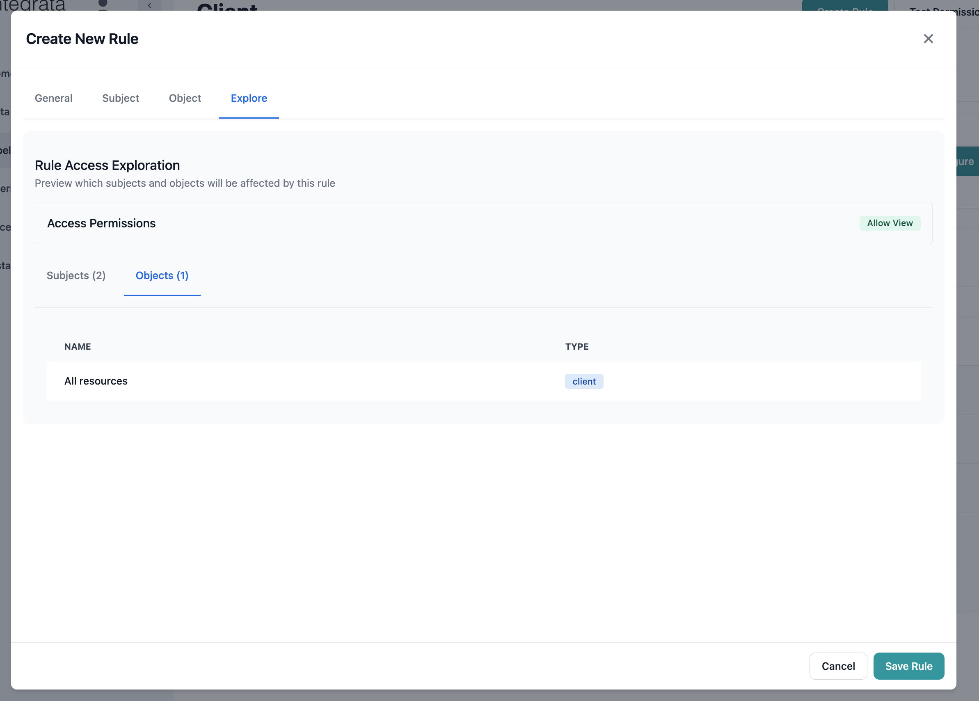Cancel the rule creation

(x=837, y=666)
